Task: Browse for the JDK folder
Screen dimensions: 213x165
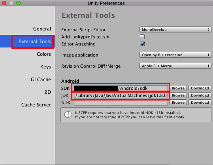Action: pyautogui.click(x=178, y=95)
